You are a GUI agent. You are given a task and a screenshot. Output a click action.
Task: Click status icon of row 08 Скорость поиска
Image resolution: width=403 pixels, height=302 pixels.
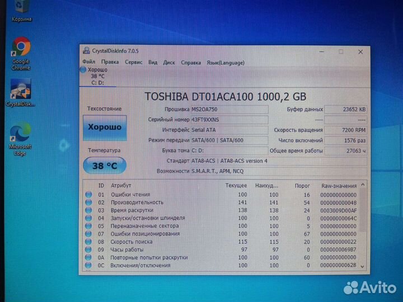88,242
